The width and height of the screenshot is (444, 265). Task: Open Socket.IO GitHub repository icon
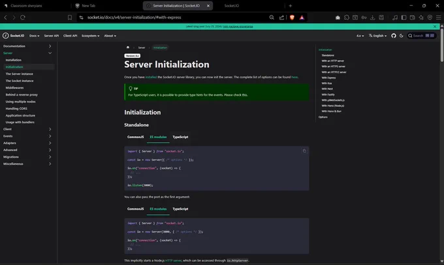pyautogui.click(x=394, y=36)
